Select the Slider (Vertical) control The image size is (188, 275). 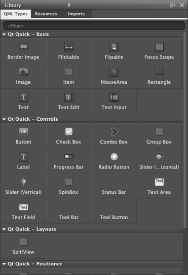coord(23,186)
